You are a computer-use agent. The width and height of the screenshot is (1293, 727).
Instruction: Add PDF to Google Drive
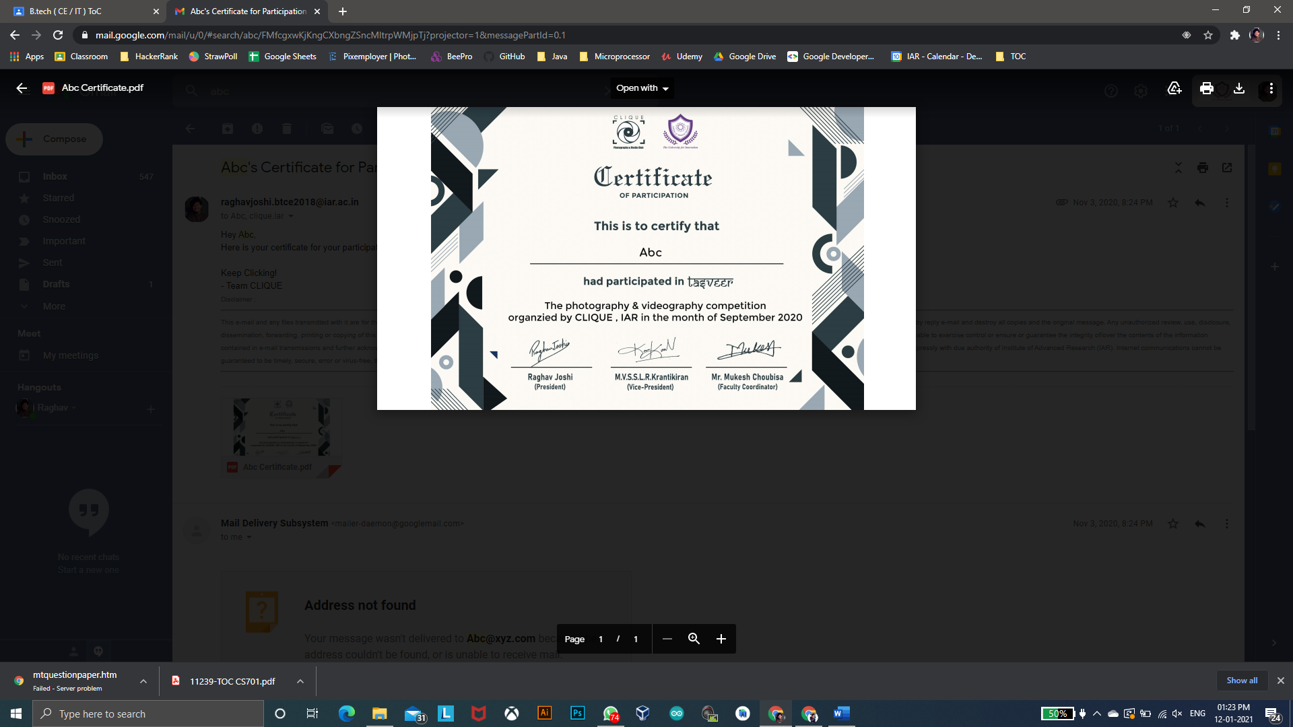tap(1174, 88)
